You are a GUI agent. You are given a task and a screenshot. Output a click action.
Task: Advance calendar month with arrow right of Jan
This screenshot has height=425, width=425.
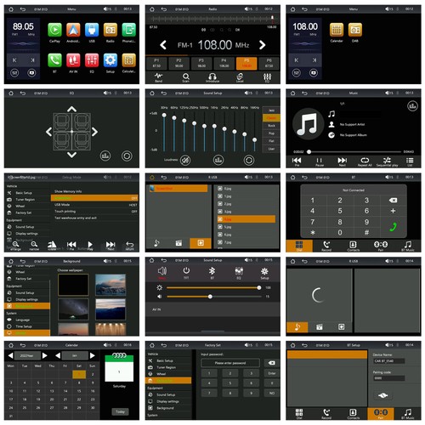tap(93, 355)
